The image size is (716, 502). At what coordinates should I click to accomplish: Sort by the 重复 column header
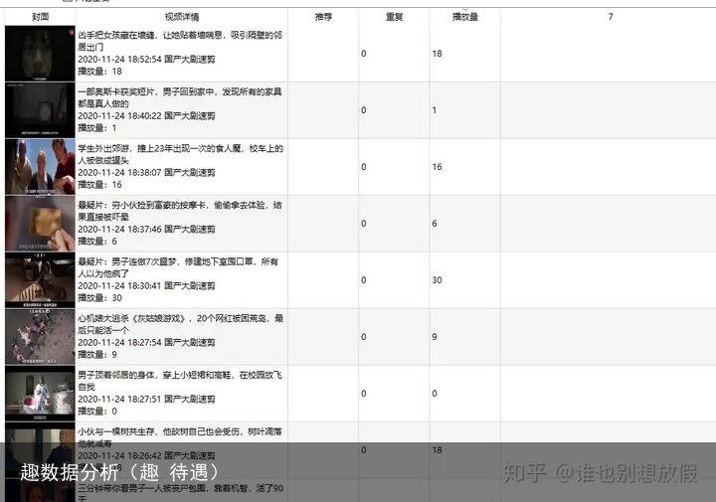tap(394, 17)
